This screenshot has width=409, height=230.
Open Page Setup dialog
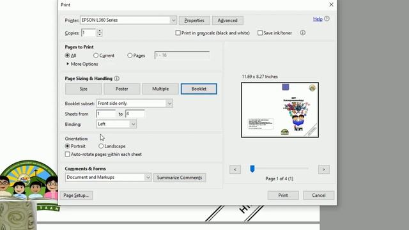click(x=76, y=195)
